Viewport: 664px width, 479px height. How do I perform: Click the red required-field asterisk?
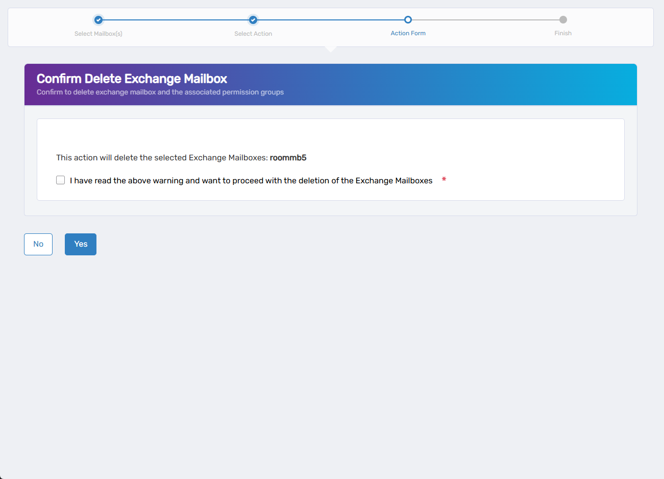click(x=444, y=180)
